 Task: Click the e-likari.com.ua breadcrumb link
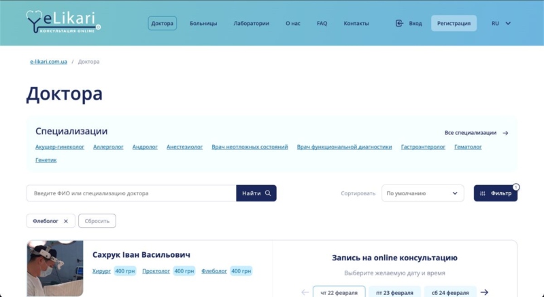(48, 62)
